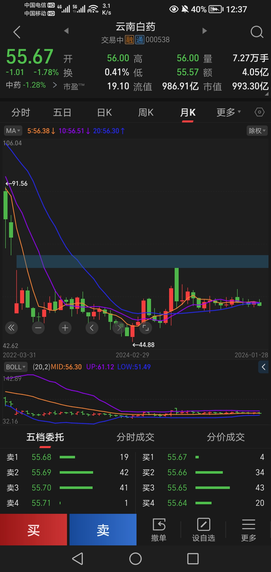Tap the 云南白药 stock title
This screenshot has height=572, width=271.
pyautogui.click(x=135, y=27)
